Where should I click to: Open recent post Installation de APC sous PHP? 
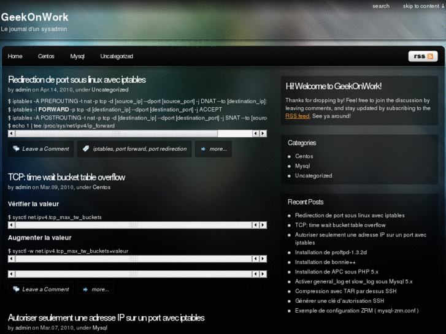[x=336, y=271]
